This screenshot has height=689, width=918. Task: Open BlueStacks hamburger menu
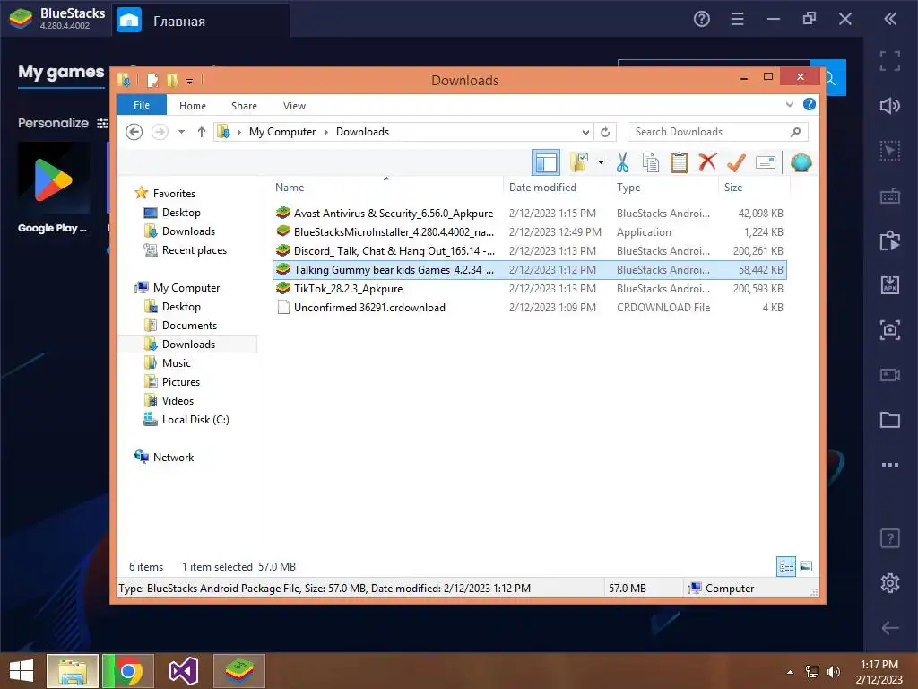(738, 20)
